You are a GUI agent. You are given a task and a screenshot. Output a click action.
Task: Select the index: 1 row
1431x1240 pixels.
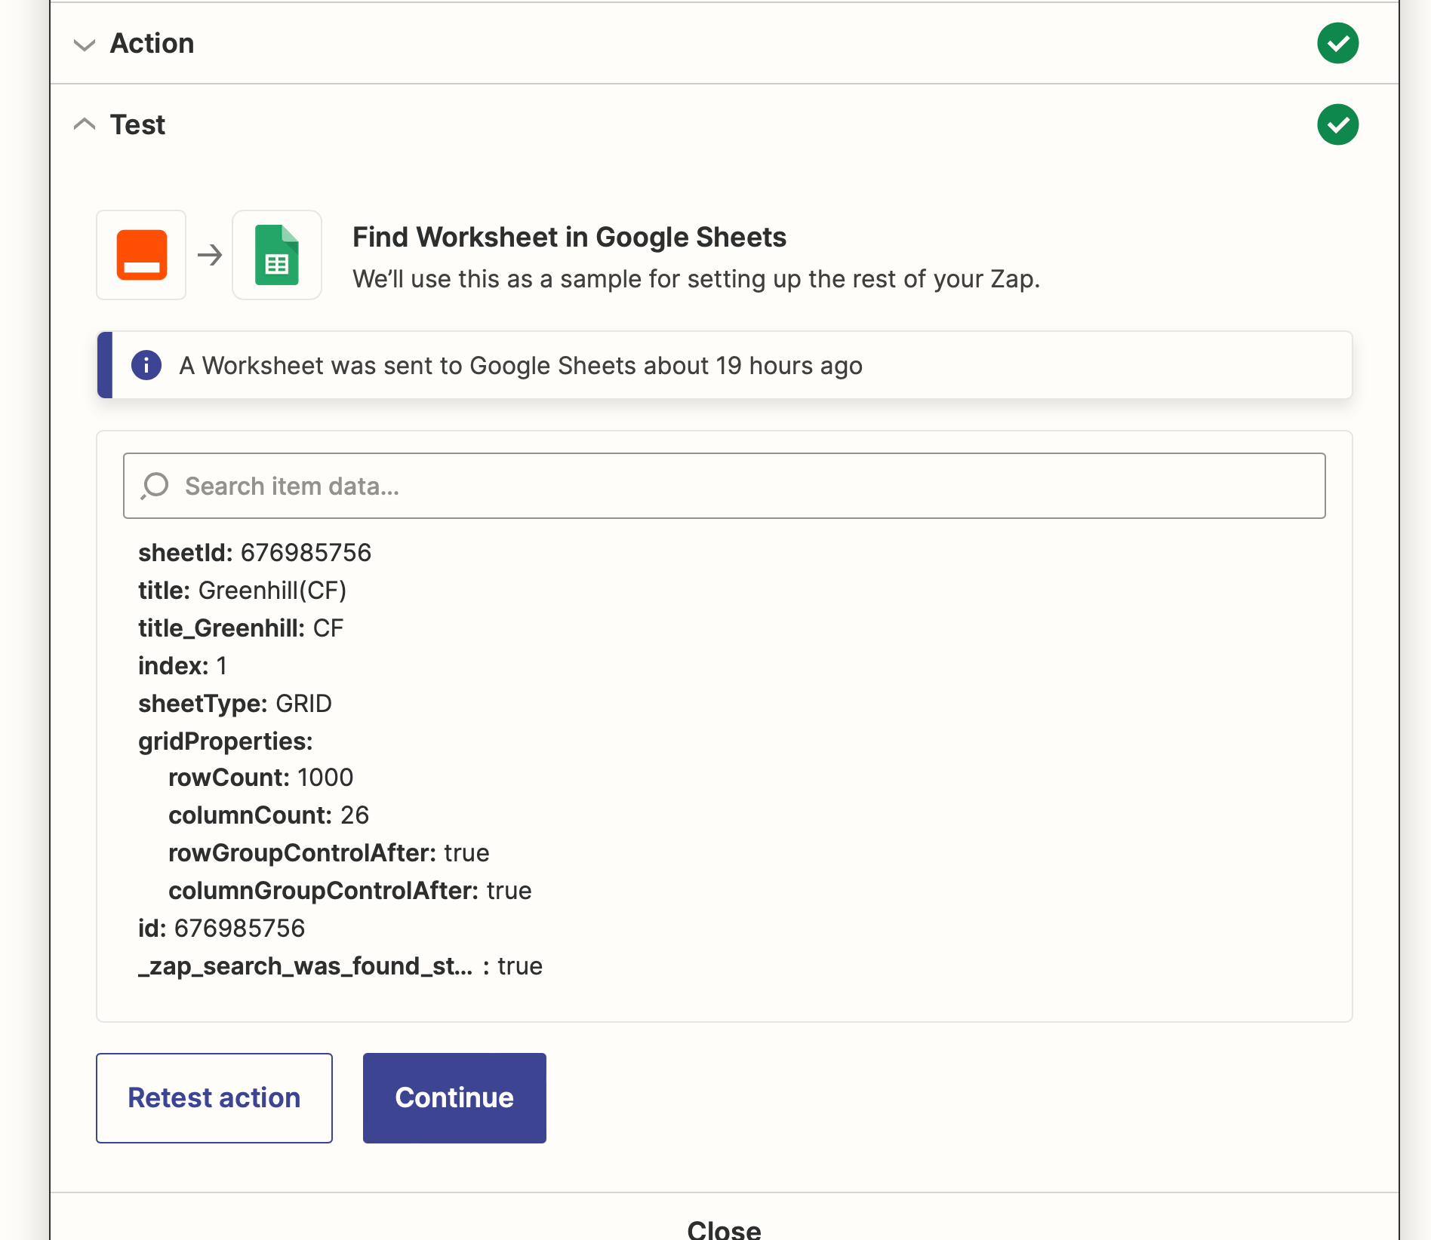[183, 666]
